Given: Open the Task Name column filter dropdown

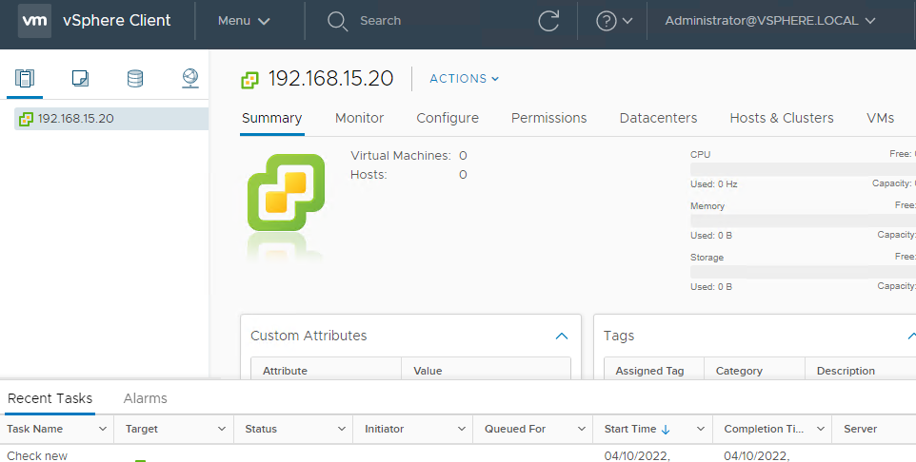Looking at the screenshot, I should point(103,429).
